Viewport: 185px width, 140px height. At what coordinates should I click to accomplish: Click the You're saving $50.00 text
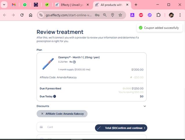(131, 92)
